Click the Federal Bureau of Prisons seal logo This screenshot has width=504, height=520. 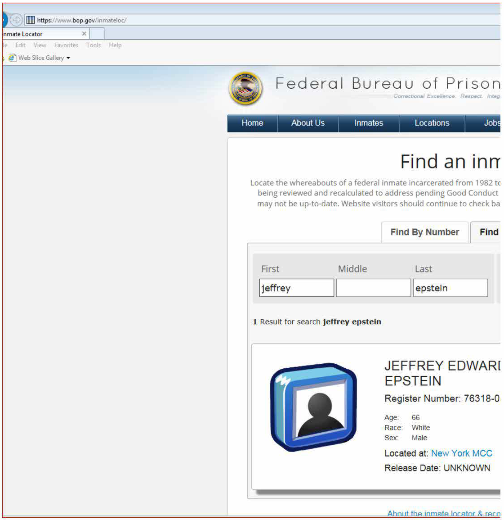245,88
